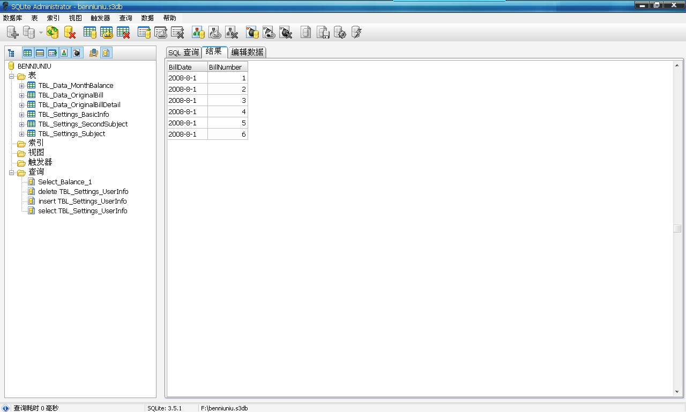686x412 pixels.
Task: Click the create new database icon
Action: pos(12,33)
